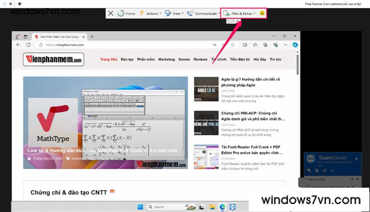370x212 pixels.
Task: Open Edge Settings and more menu
Action: pyautogui.click(x=286, y=45)
